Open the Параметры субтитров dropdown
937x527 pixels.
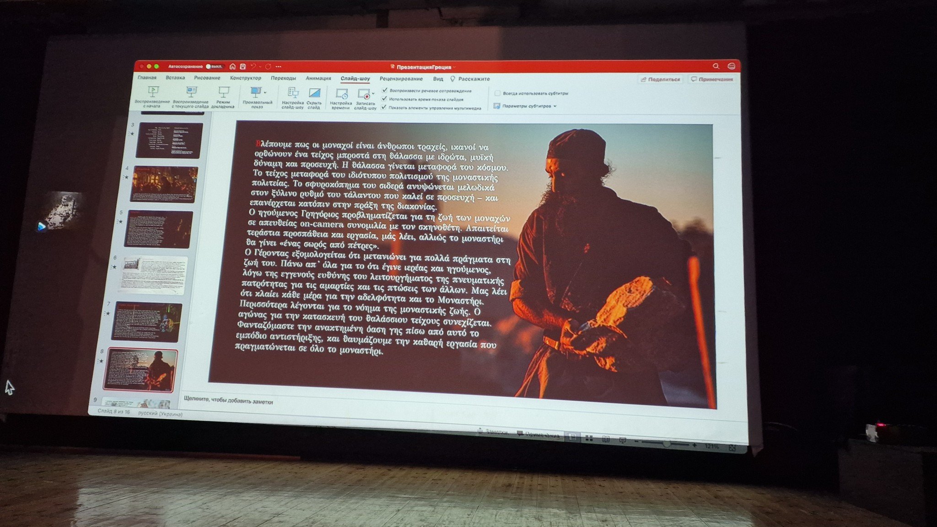(526, 106)
